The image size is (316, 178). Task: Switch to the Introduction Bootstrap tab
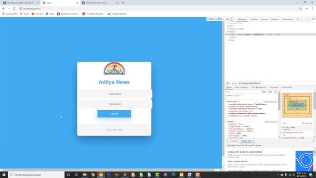[x=100, y=3]
